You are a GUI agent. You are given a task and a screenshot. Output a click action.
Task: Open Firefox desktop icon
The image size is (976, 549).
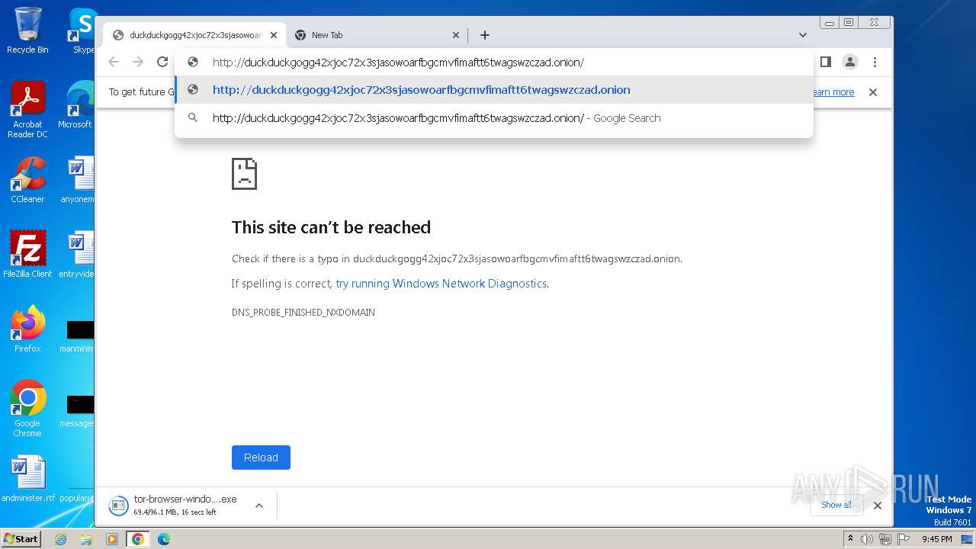tap(27, 329)
